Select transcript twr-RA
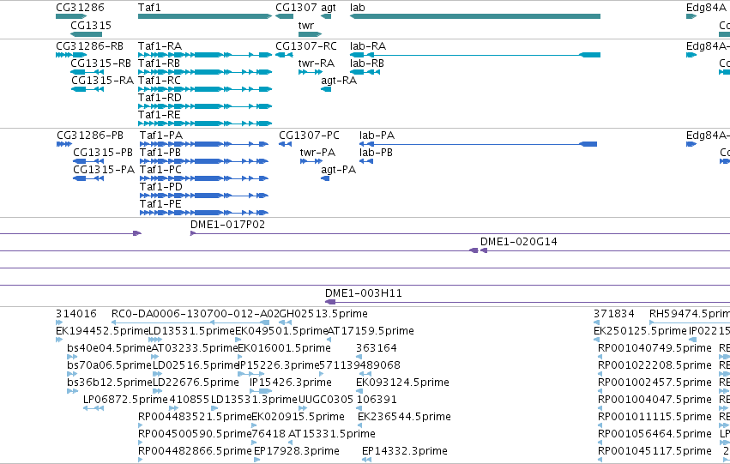Viewport: 730px width, 464px height. point(310,72)
